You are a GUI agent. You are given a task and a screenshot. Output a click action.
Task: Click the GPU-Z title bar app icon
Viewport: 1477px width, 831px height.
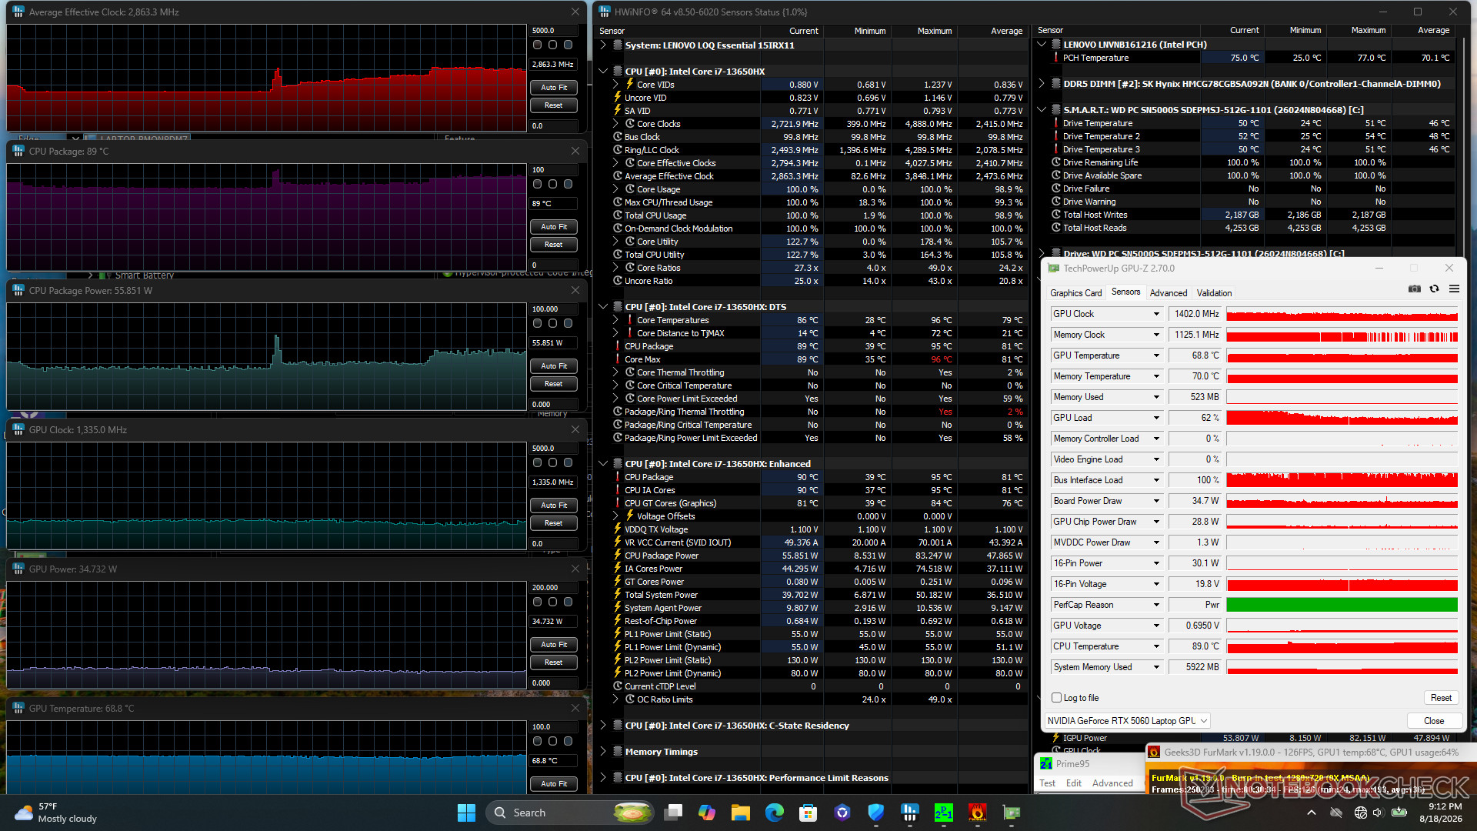(1054, 269)
